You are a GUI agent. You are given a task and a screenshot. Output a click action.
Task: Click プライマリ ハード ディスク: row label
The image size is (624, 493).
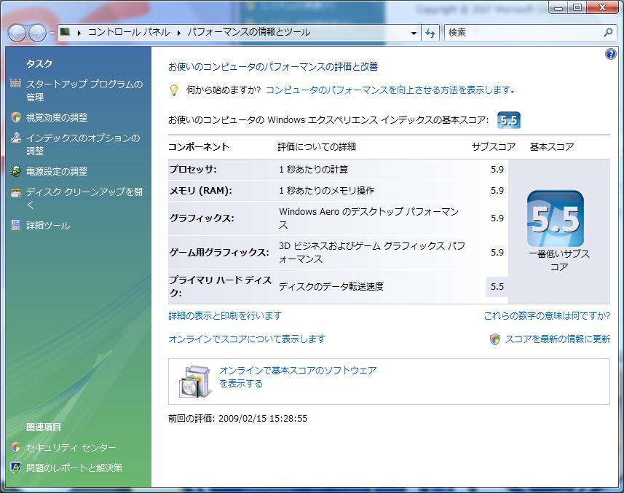point(221,286)
